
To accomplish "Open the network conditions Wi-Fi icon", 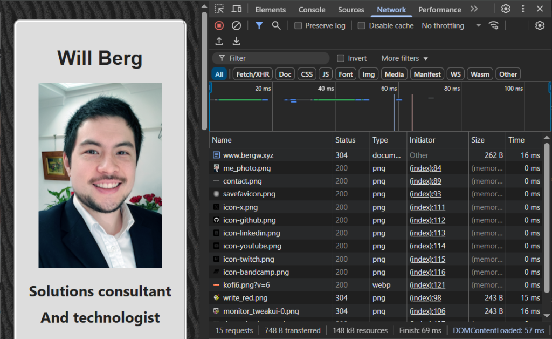I will 493,25.
